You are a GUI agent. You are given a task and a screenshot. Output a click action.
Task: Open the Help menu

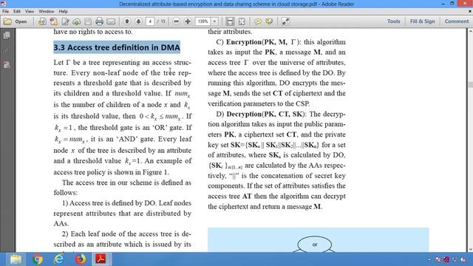(x=63, y=12)
